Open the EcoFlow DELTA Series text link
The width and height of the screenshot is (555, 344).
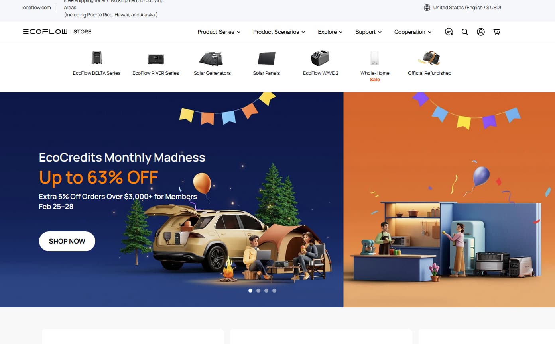pos(97,73)
